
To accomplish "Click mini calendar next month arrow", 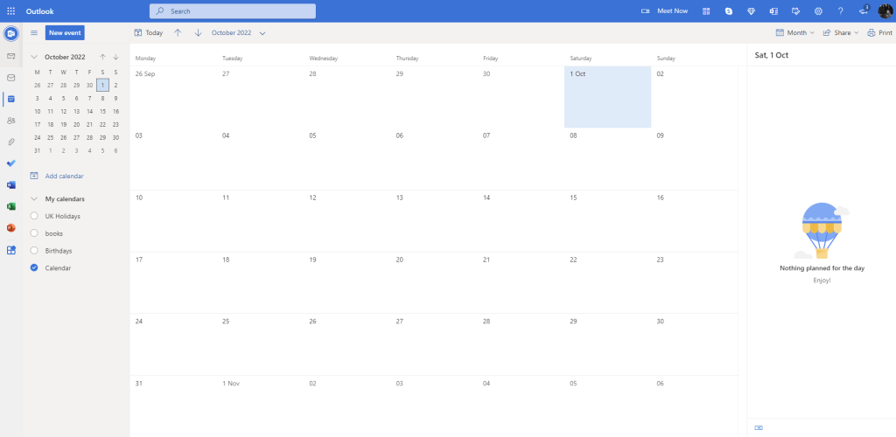I will pyautogui.click(x=116, y=57).
